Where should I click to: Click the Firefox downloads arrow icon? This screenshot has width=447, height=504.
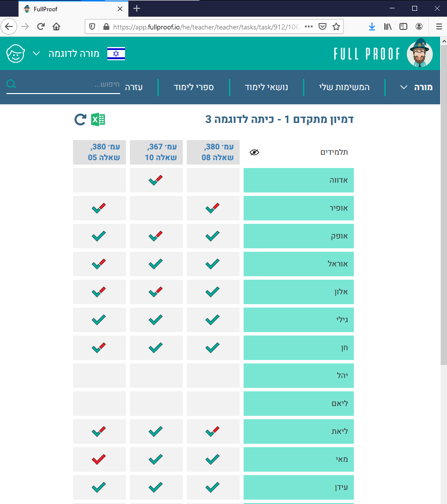(372, 26)
